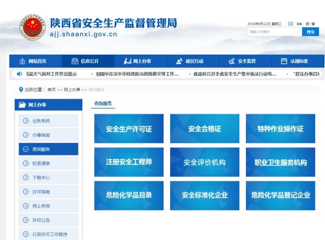Click the location pin icon in breadcrumb
Image resolution: width=325 pixels, height=240 pixels.
click(x=21, y=89)
